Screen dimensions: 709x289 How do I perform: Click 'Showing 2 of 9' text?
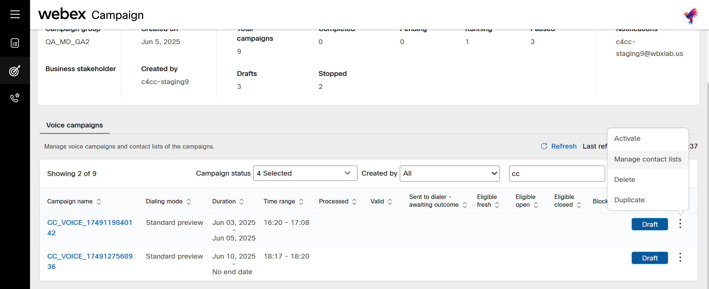(72, 174)
